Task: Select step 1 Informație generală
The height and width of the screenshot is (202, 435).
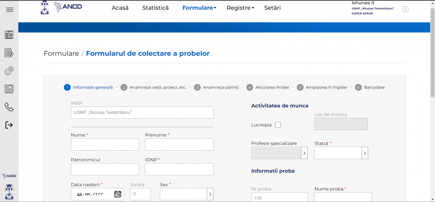Action: (x=88, y=87)
